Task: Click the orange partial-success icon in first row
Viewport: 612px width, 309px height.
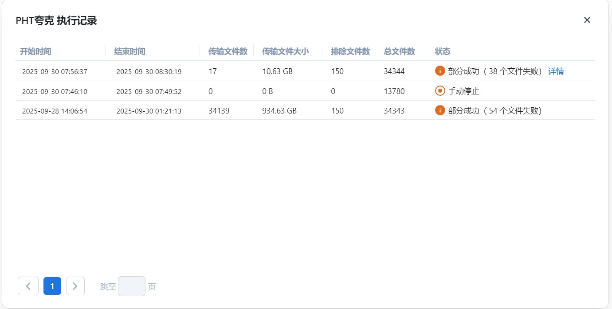Action: (440, 71)
